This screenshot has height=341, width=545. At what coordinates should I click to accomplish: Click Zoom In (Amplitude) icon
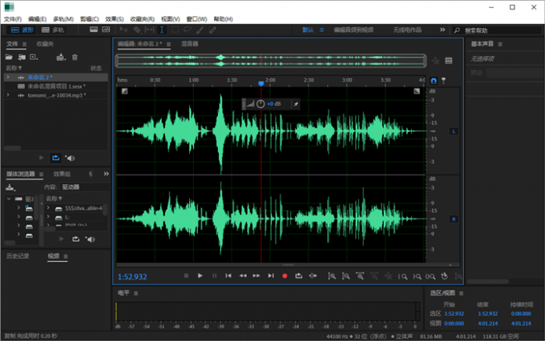(332, 276)
